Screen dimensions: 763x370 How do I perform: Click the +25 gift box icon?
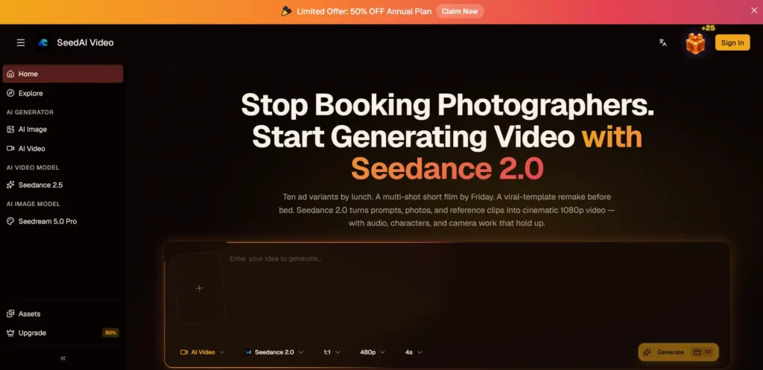695,43
